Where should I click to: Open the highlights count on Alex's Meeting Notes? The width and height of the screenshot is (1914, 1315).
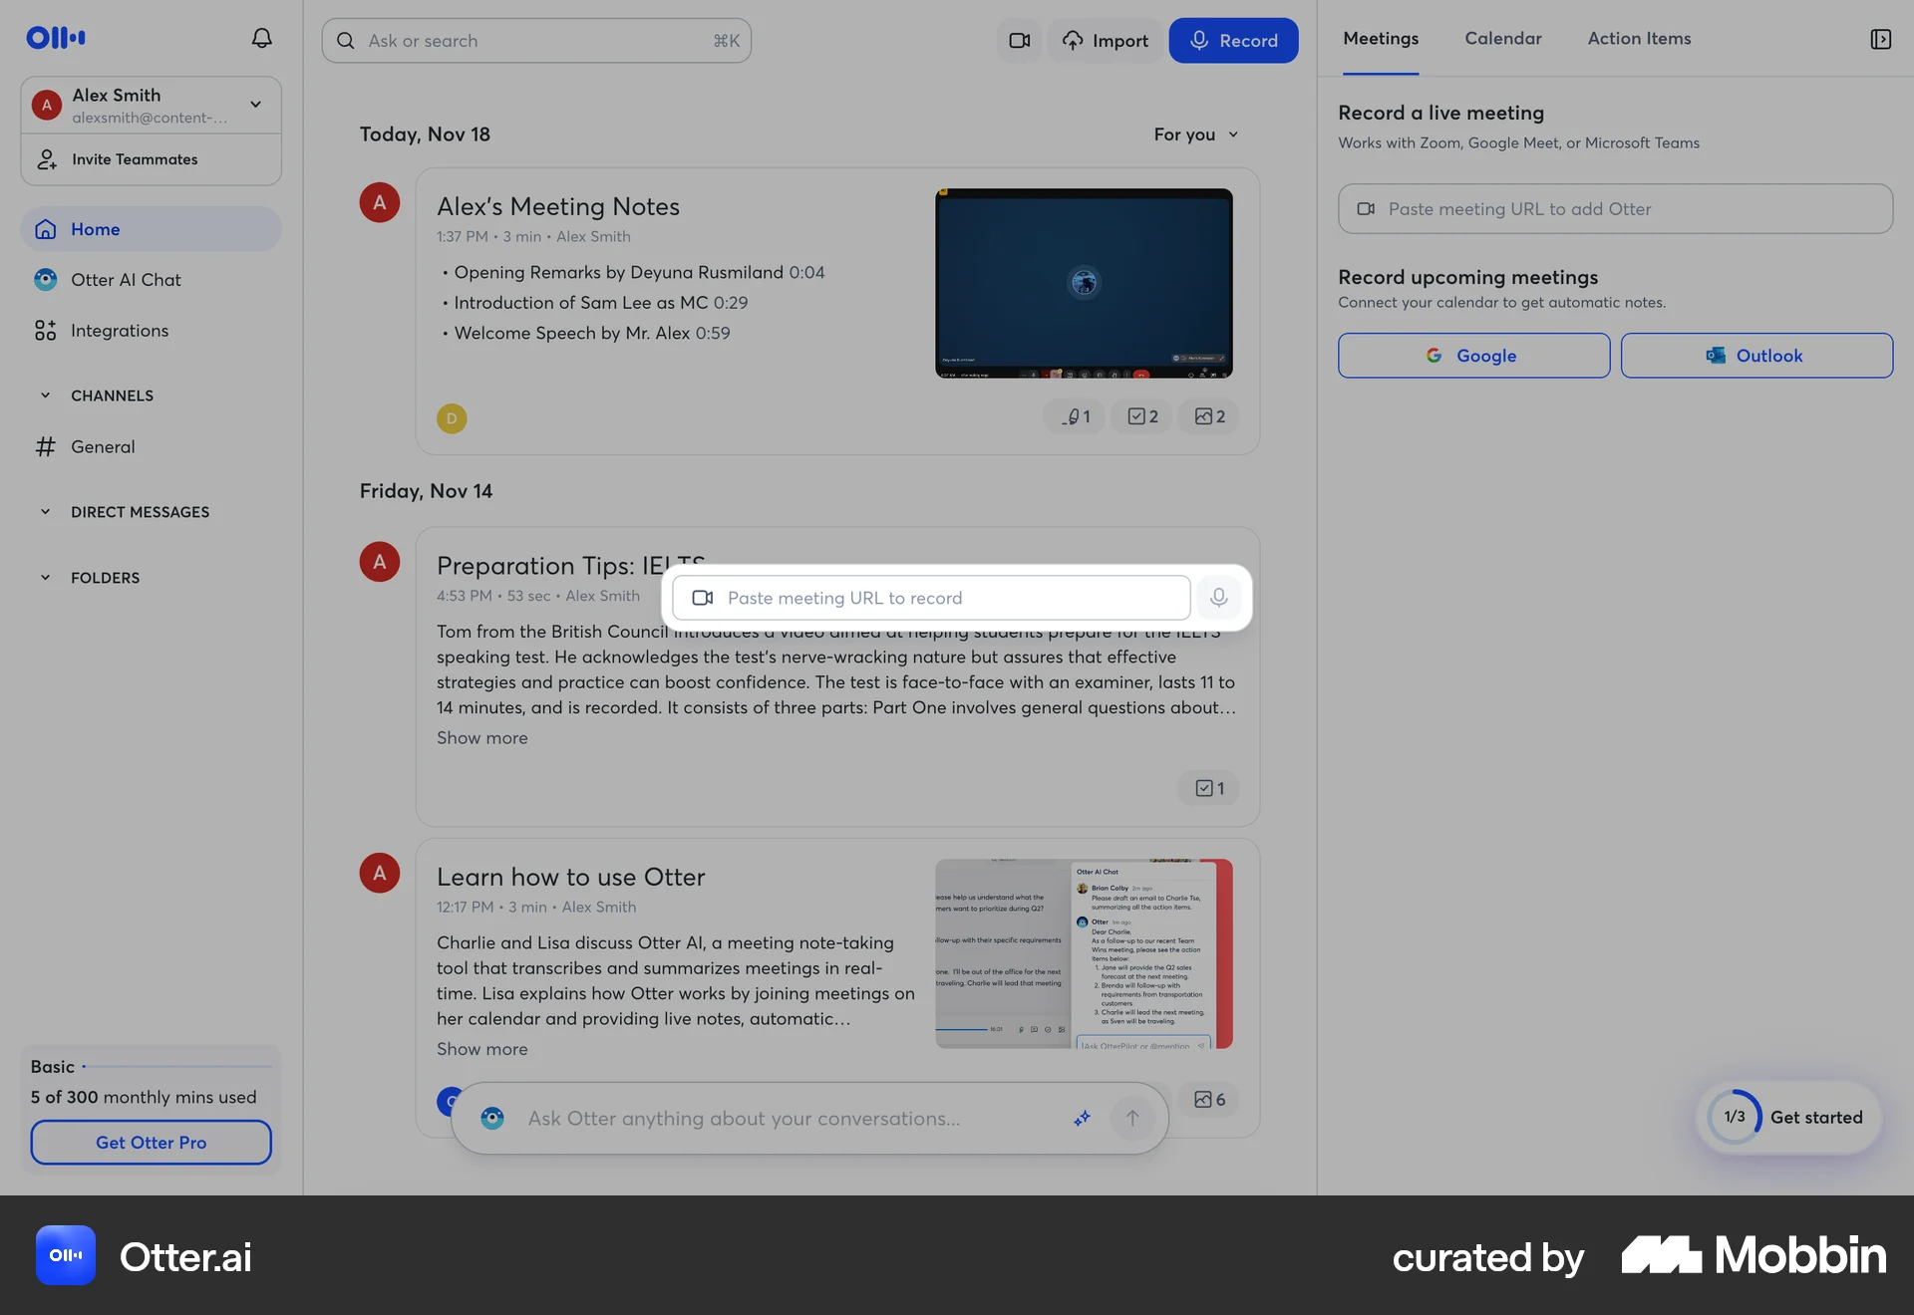(x=1075, y=416)
